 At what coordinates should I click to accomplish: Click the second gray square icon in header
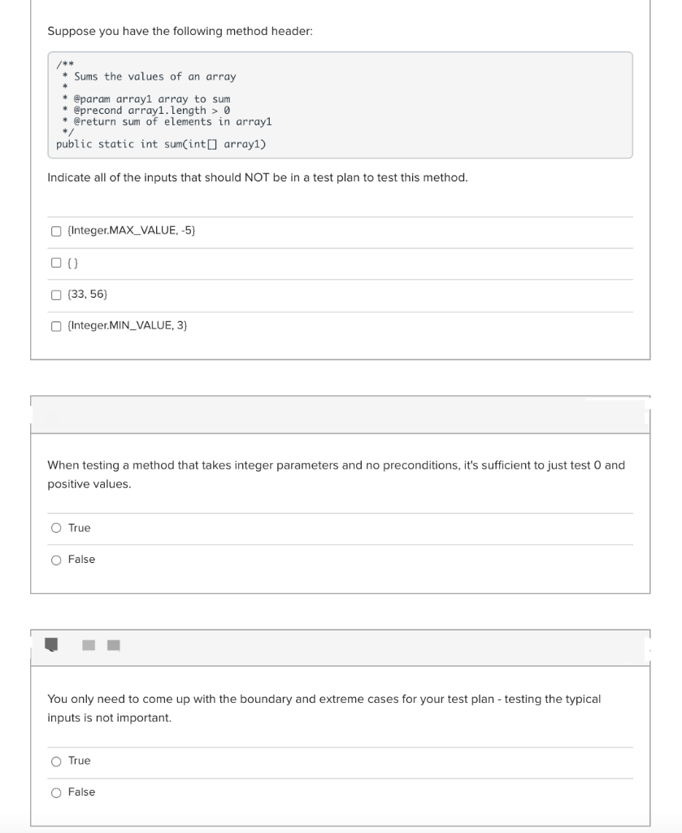tap(113, 645)
